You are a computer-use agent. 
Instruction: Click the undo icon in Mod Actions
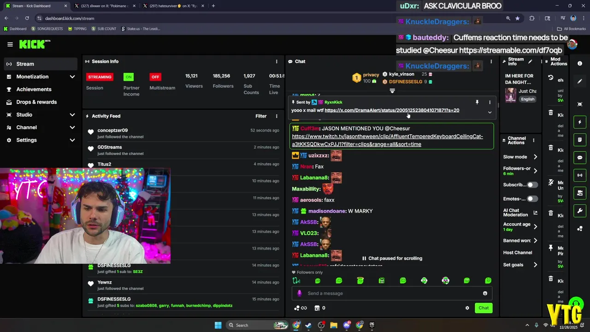[550, 78]
